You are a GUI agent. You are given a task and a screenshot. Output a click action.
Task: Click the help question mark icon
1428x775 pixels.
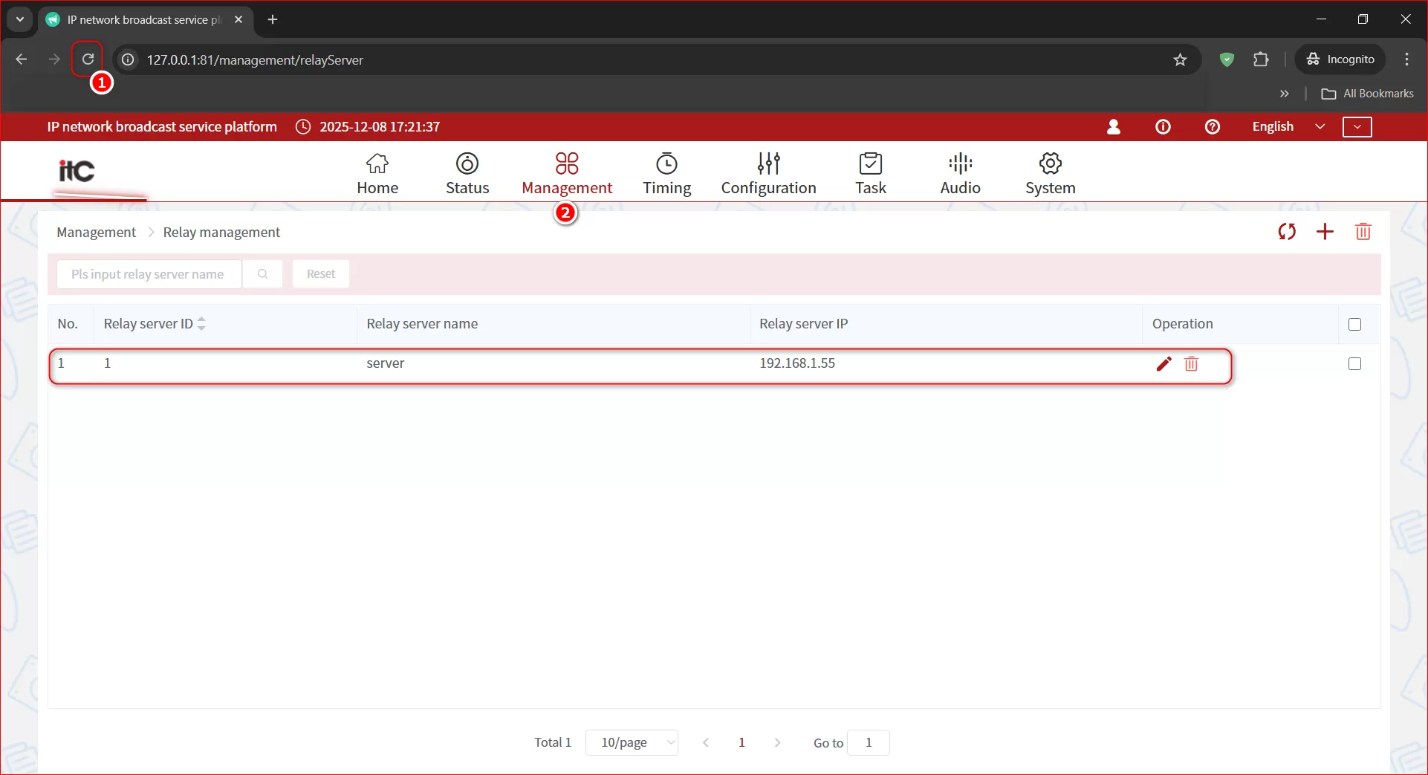coord(1212,127)
